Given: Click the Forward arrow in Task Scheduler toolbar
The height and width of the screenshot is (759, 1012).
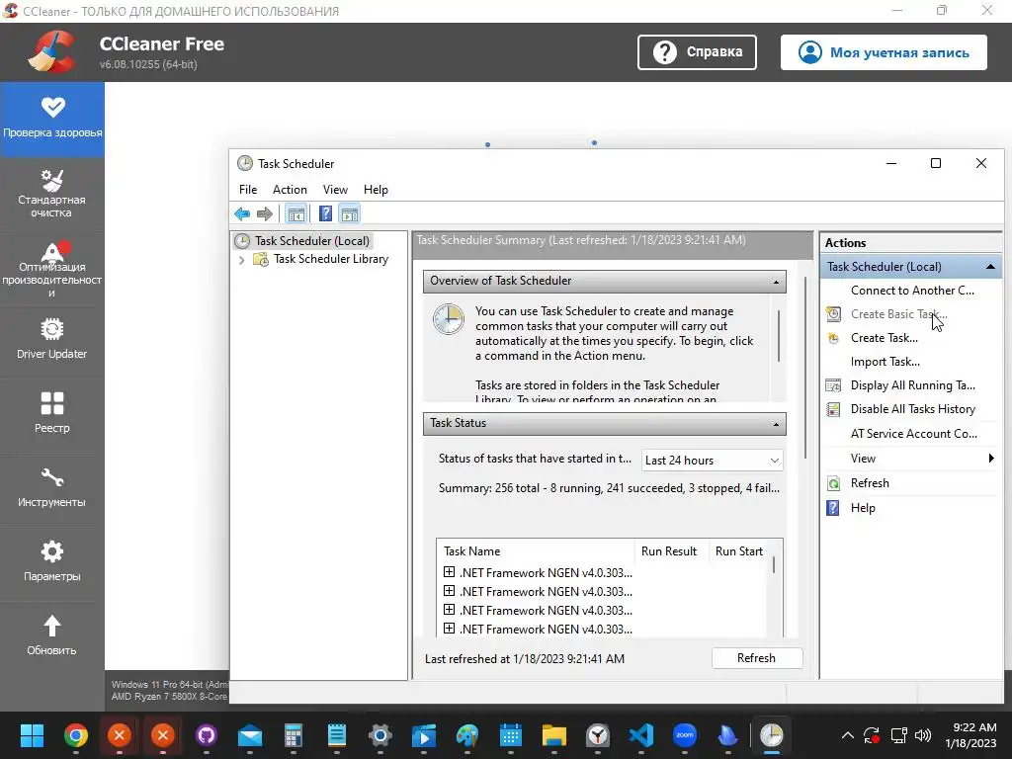Looking at the screenshot, I should (x=265, y=213).
